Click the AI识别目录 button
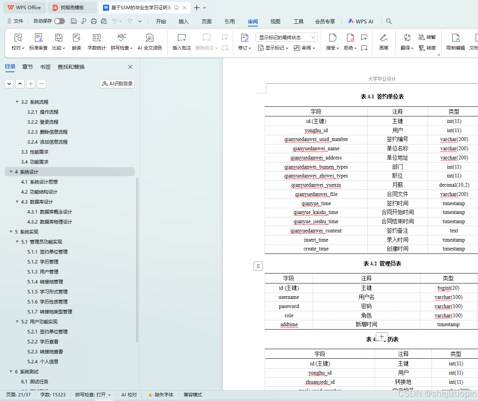 click(117, 83)
